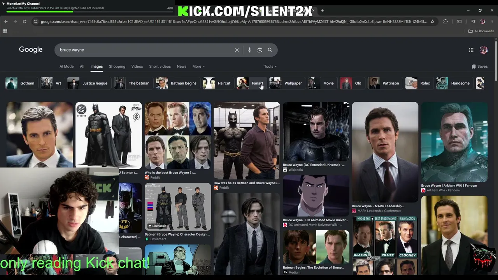Image resolution: width=498 pixels, height=280 pixels.
Task: Click the Medium source favicon
Action: coord(285,272)
